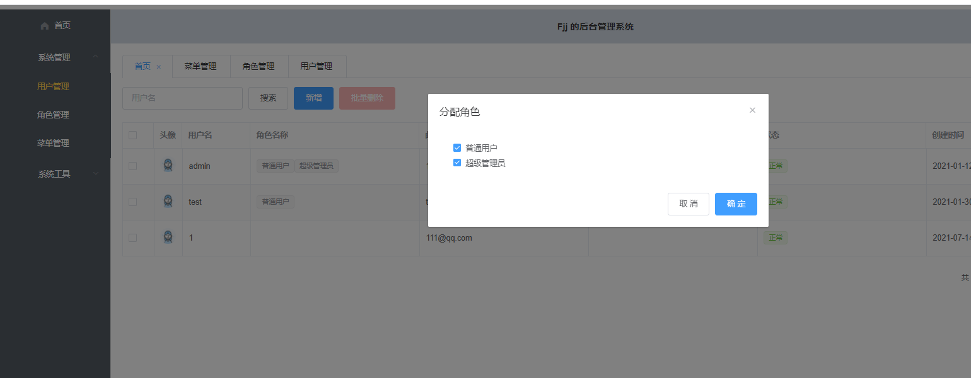Tick the select-all checkbox in table header

point(132,135)
